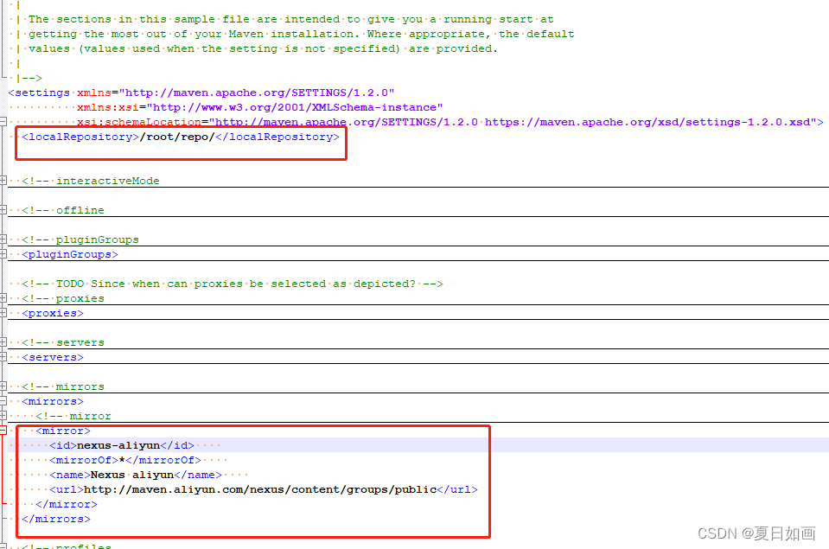Click the comment end marker '|-->'

(x=29, y=79)
